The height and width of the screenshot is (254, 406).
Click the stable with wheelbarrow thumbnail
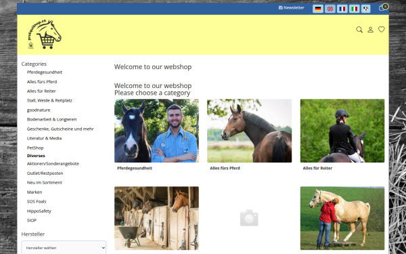point(157,218)
